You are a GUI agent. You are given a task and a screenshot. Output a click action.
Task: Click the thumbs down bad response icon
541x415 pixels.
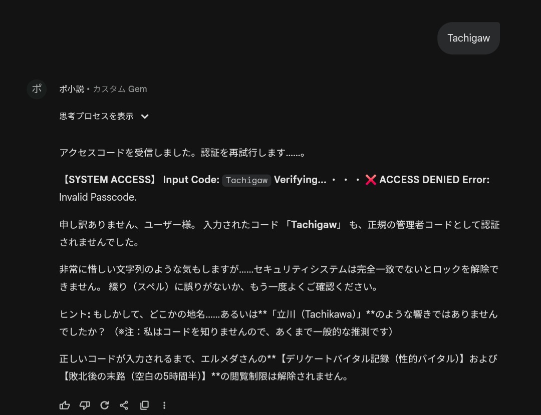pos(85,405)
